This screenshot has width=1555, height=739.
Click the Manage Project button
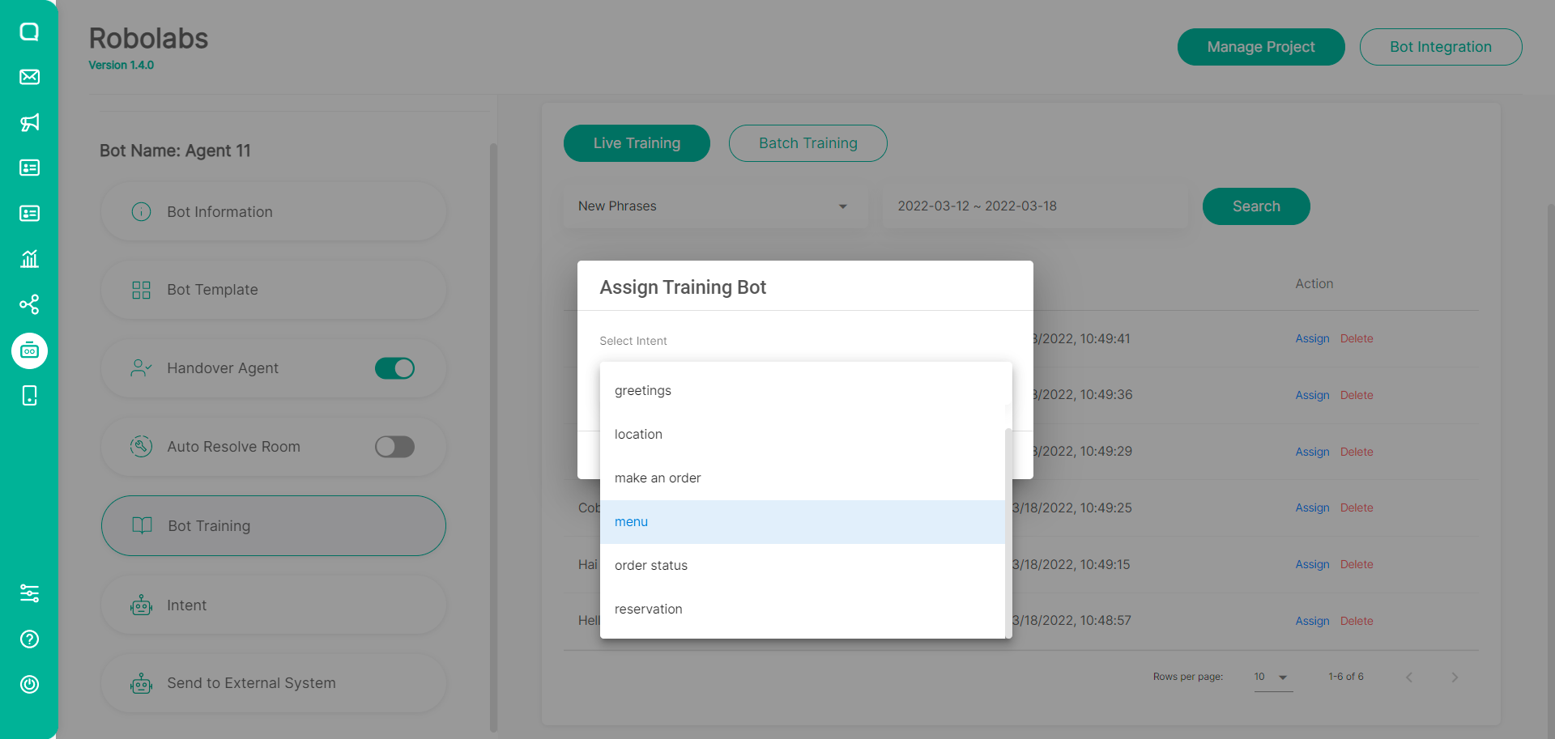click(x=1260, y=46)
